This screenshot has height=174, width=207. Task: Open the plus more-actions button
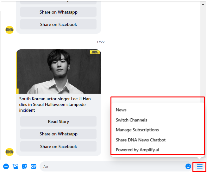[x=6, y=166]
